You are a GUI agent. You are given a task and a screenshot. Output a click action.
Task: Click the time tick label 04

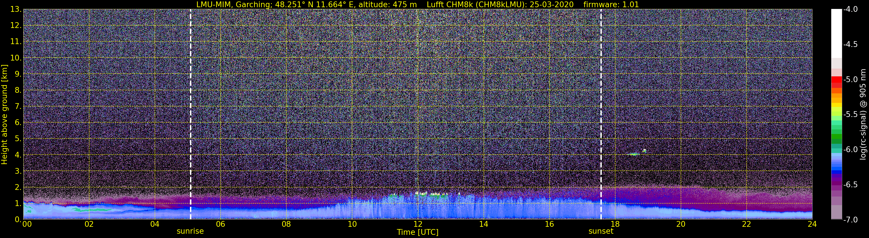pos(154,224)
